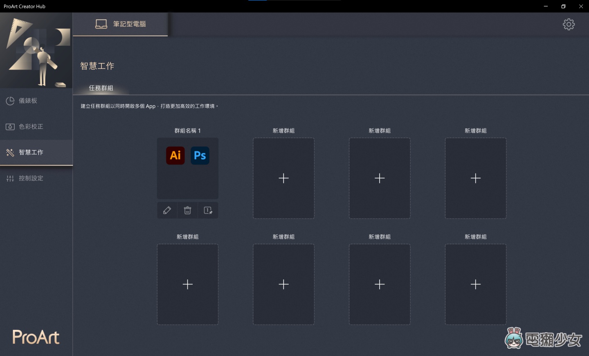
Task: Click the pin-shortcut icon under 群組名稱 1
Action: [208, 210]
